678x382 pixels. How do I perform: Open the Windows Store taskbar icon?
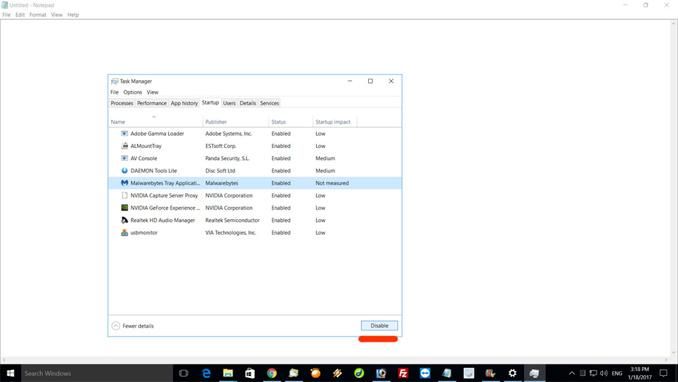click(x=250, y=373)
